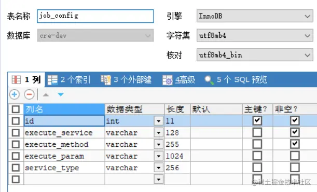The width and height of the screenshot is (317, 192).
Task: Open the disabled 数据库 cre-dev dropdown
Action: click(x=95, y=36)
